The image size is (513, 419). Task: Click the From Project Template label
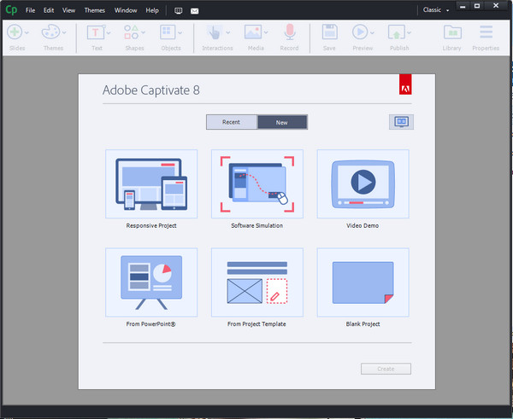click(x=256, y=324)
